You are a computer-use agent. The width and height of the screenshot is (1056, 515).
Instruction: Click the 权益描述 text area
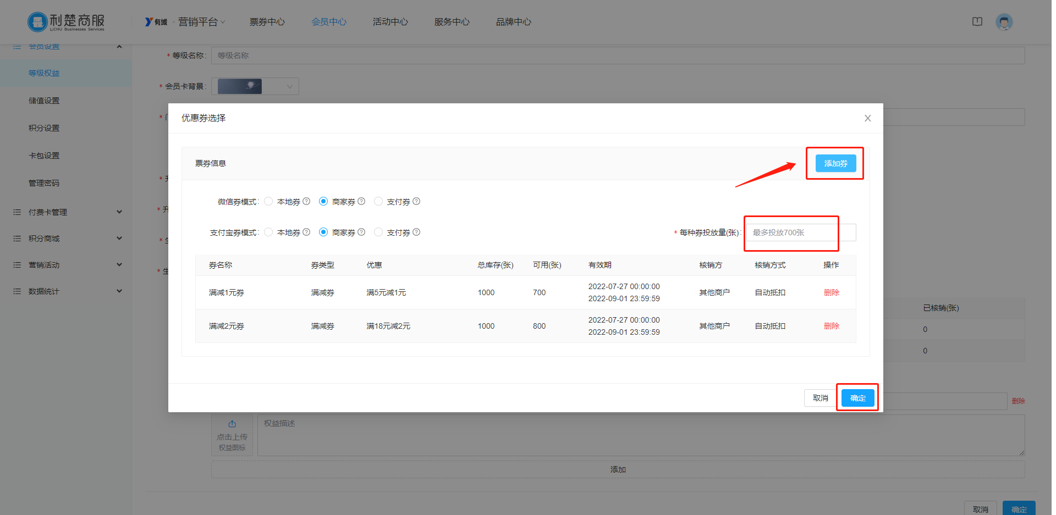[641, 435]
